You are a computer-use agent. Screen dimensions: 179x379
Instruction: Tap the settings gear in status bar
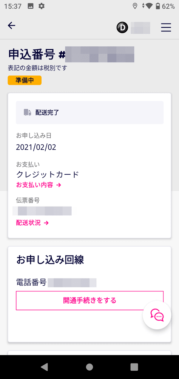coord(42,6)
